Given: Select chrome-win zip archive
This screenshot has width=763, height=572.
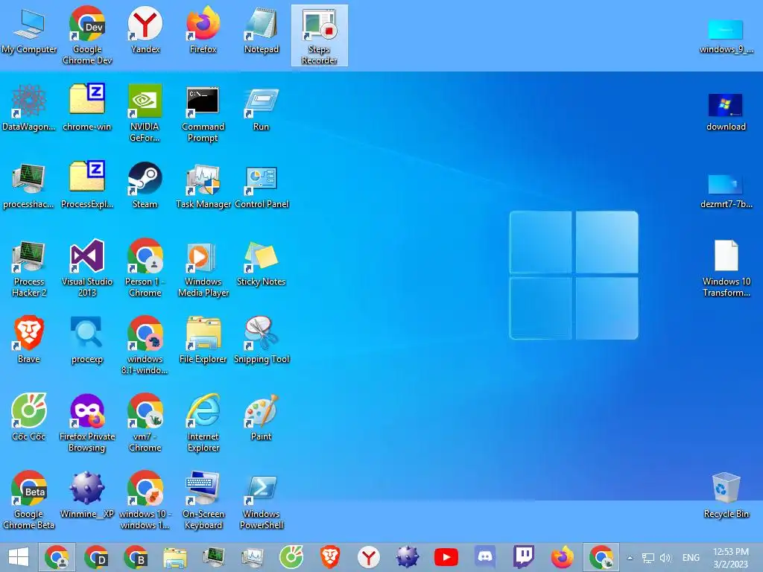Looking at the screenshot, I should (x=87, y=108).
